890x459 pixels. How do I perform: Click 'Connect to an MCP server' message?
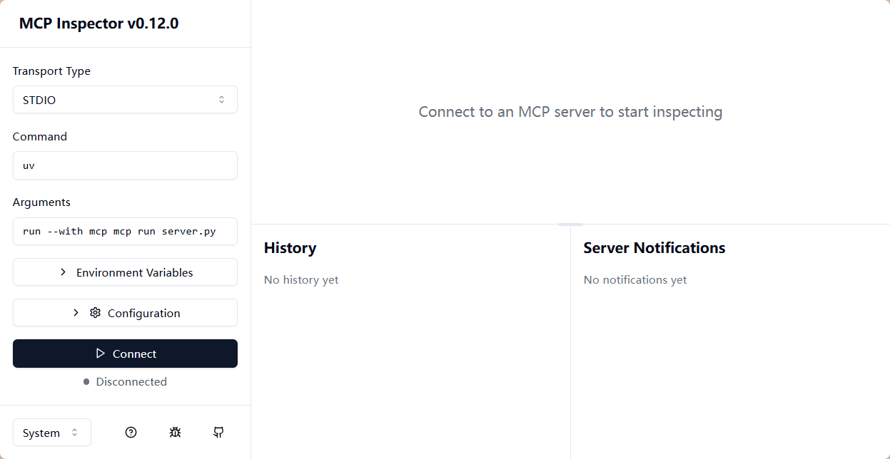(570, 112)
